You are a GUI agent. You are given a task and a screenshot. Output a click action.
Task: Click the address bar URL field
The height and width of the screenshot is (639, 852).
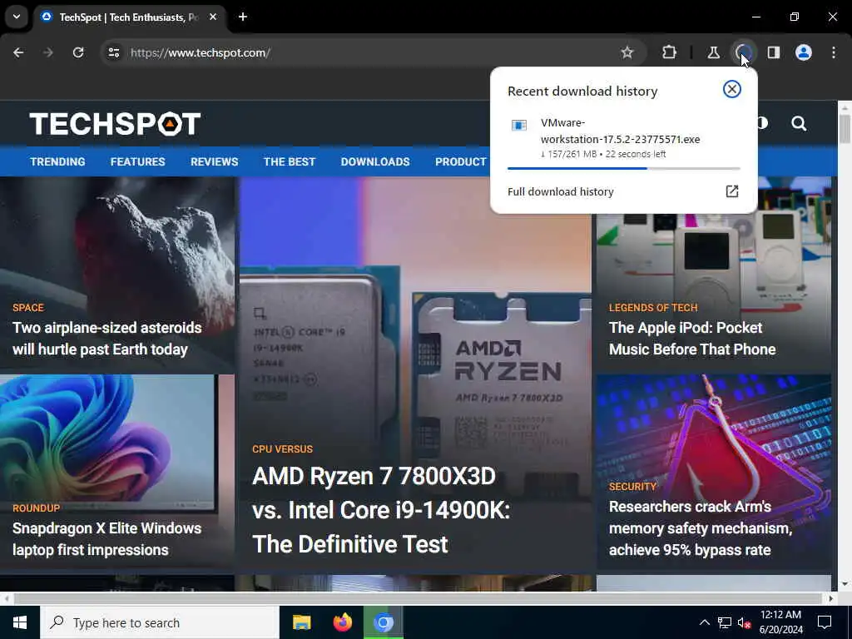tap(373, 52)
